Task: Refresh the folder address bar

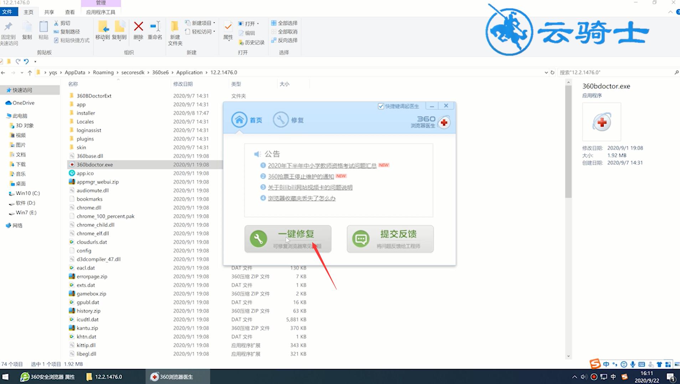Action: (552, 72)
